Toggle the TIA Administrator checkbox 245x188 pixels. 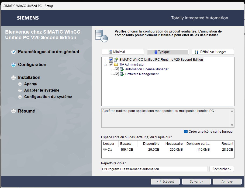pos(111,64)
